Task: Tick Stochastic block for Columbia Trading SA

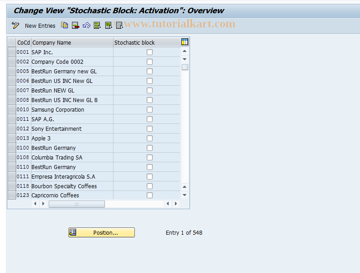Action: [x=149, y=158]
